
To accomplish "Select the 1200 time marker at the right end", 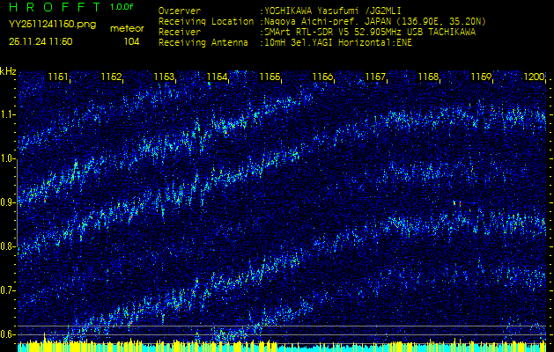I will pos(534,77).
